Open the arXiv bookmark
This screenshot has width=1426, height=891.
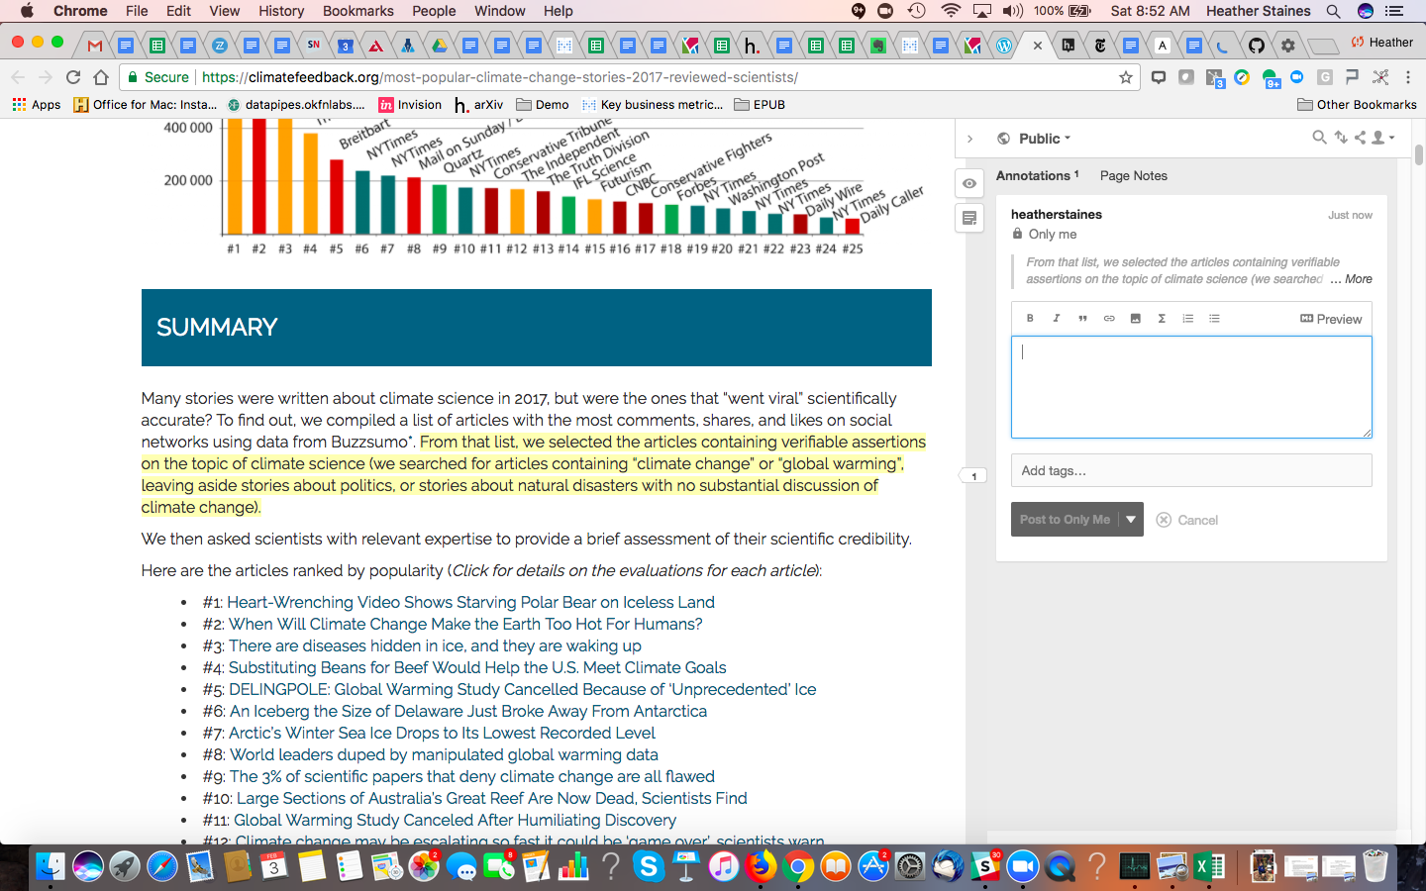pyautogui.click(x=478, y=104)
